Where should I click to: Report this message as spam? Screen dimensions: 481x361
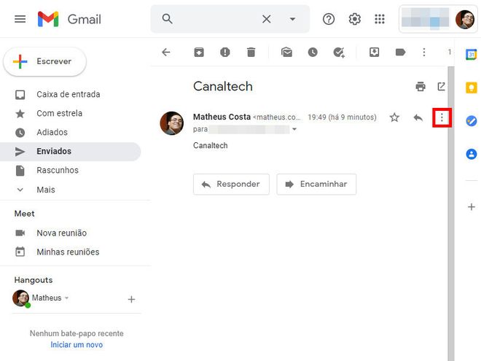tap(225, 53)
